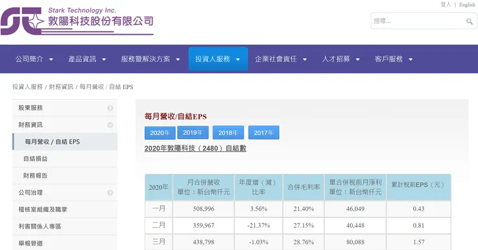
Task: Select the 21.40% gross margin cell
Action: click(304, 209)
